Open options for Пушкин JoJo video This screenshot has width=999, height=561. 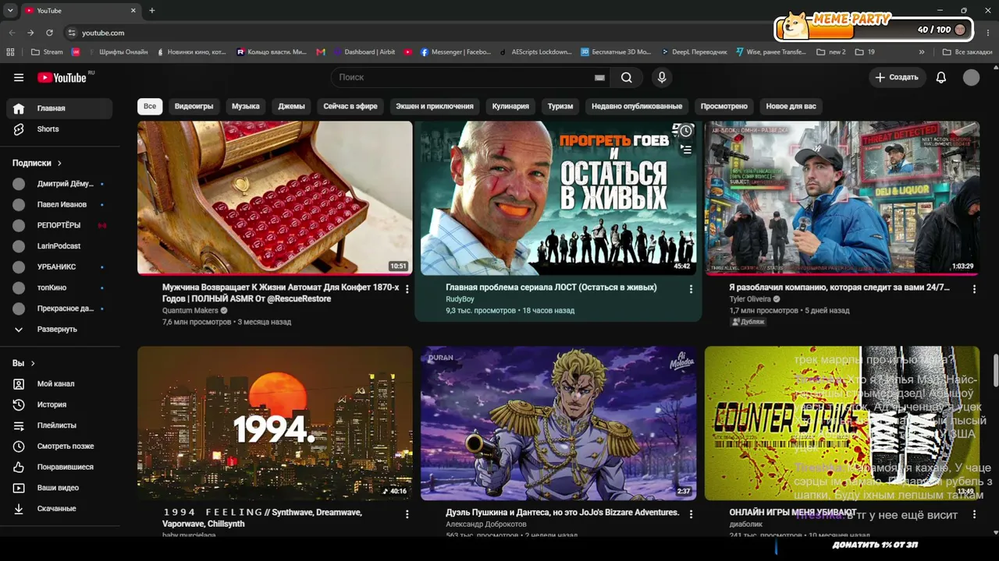690,514
